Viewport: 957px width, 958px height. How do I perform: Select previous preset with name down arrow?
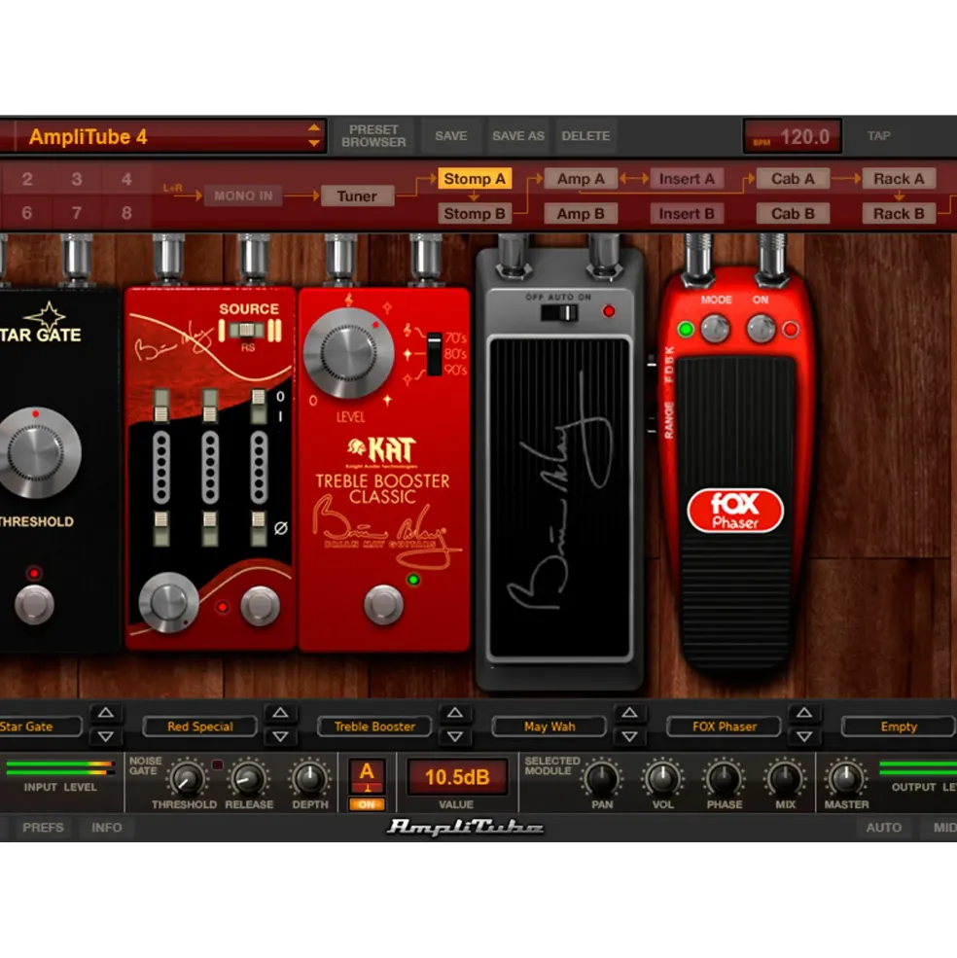pos(314,143)
